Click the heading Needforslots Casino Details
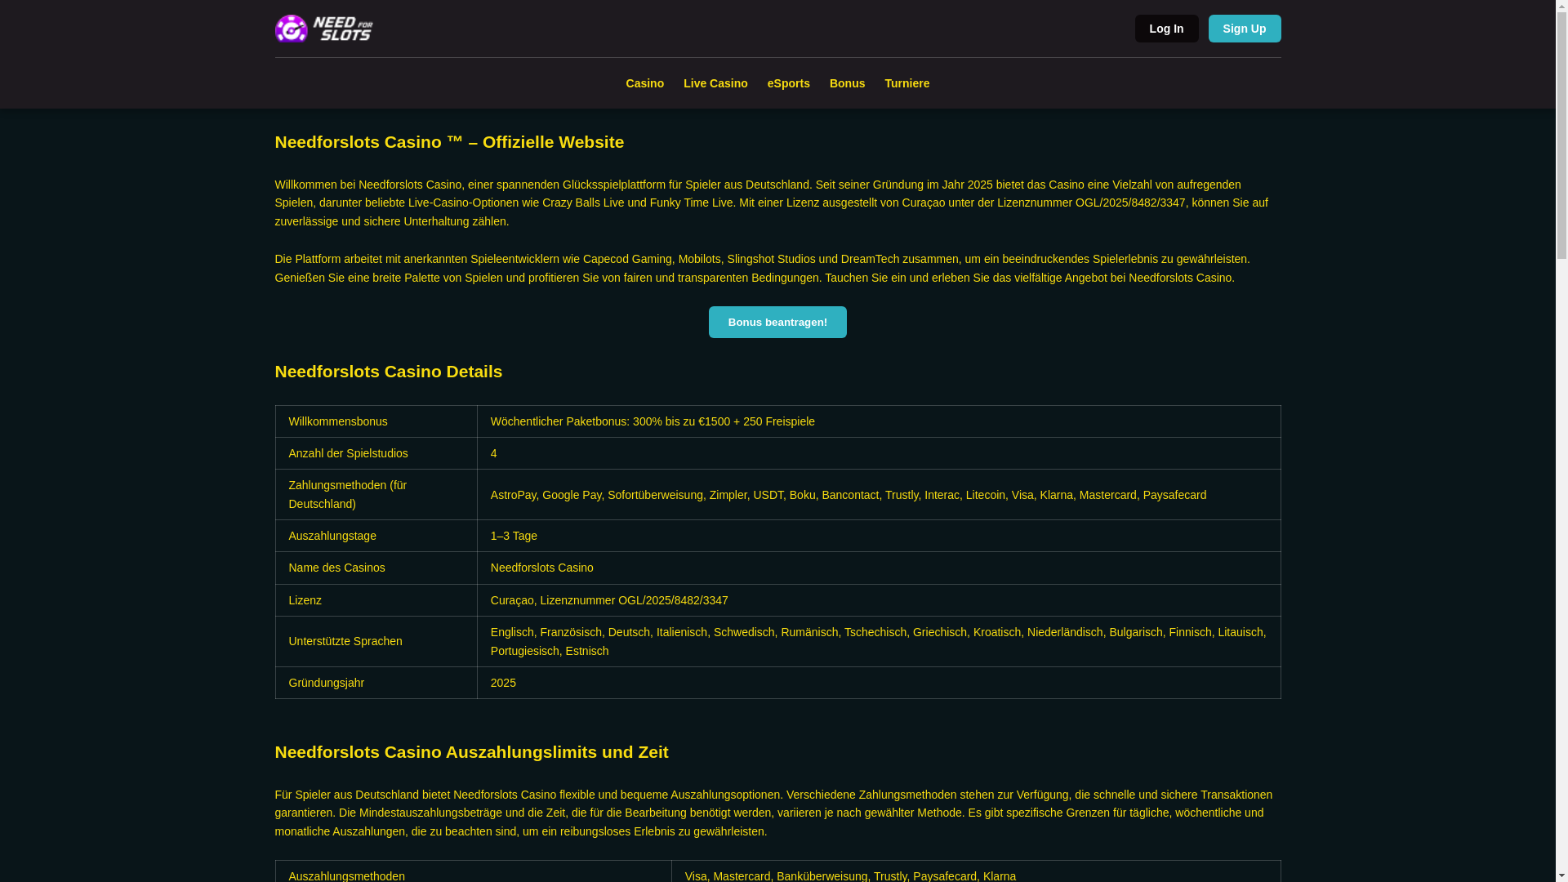 click(389, 372)
